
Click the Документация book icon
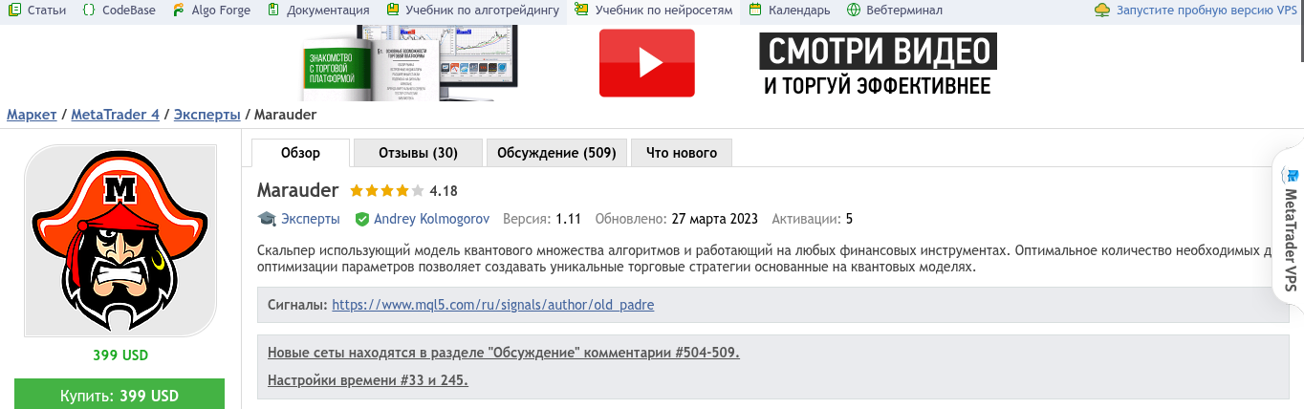273,11
